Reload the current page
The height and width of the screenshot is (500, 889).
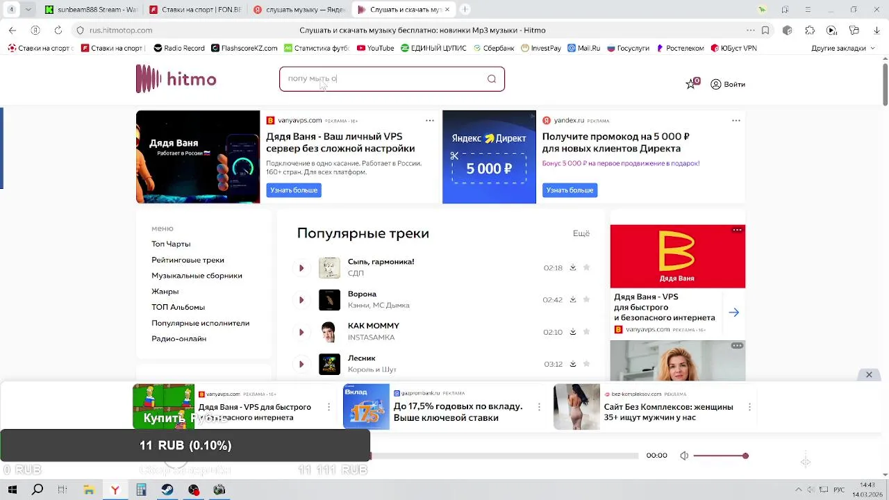click(x=58, y=31)
